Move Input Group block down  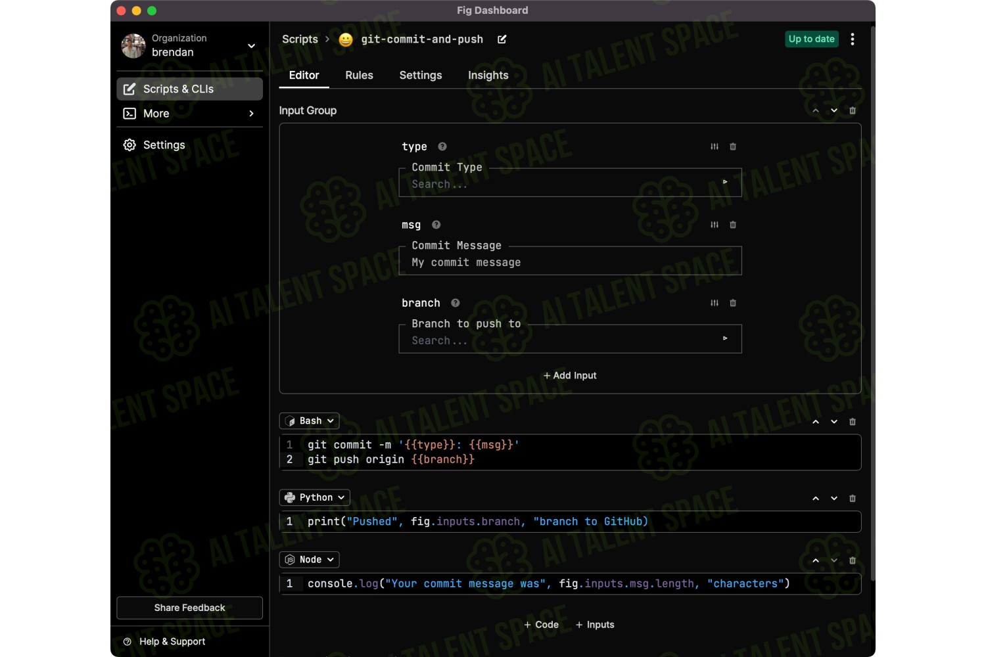point(834,110)
